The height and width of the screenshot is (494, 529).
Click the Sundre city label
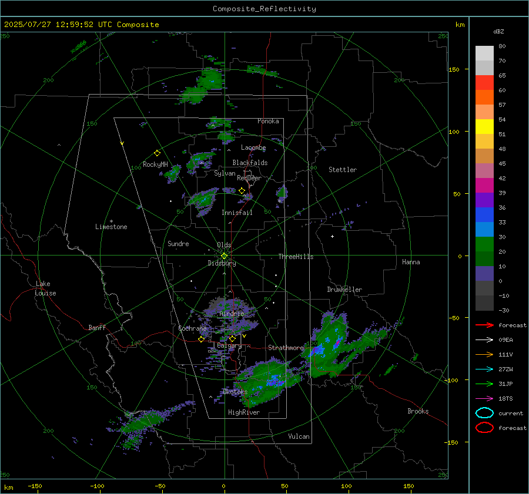pyautogui.click(x=178, y=244)
